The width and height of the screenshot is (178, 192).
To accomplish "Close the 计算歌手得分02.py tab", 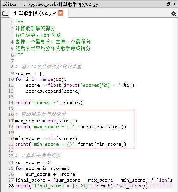I will coord(60,13).
